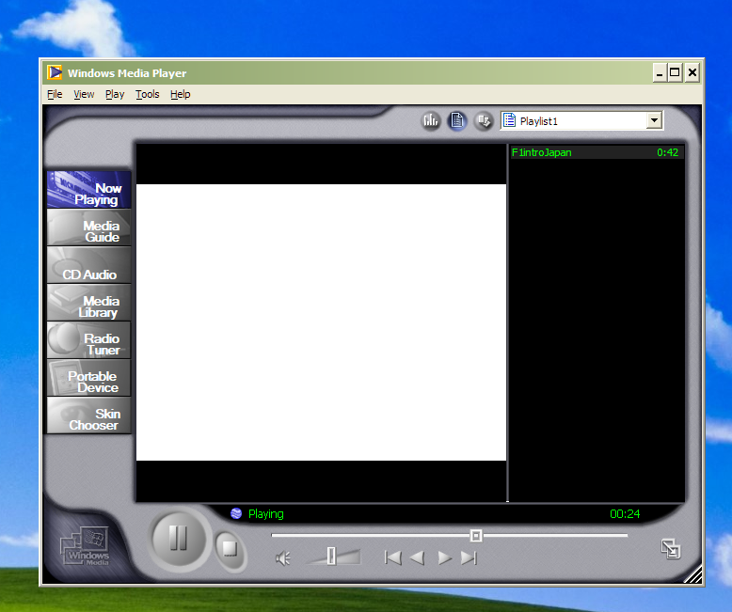This screenshot has height=612, width=732.
Task: Click the white video display area
Action: click(x=321, y=322)
